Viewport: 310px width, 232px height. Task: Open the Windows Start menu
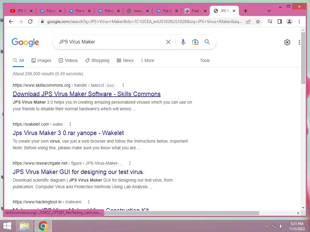click(7, 226)
